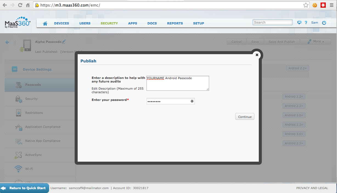Viewport: 337px width, 193px height.
Task: Open the More dropdown
Action: [316, 42]
